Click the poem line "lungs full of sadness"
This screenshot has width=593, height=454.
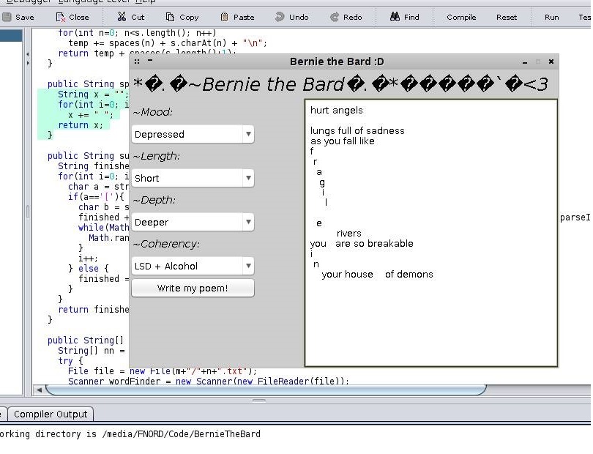pyautogui.click(x=357, y=130)
